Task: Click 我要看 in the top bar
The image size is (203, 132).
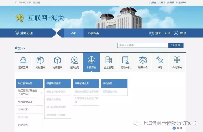Action: tap(171, 3)
